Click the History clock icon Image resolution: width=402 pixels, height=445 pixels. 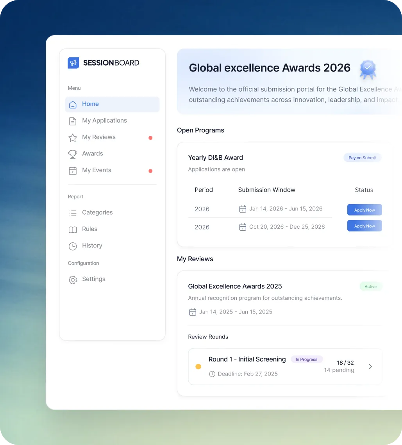tap(73, 246)
